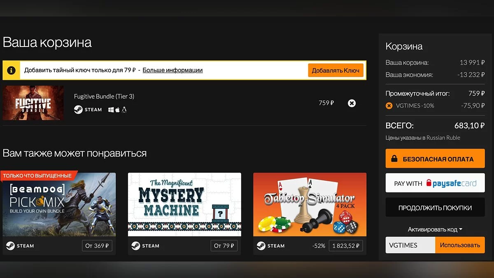Open the 'Больше информации' link
The image size is (494, 278).
(172, 70)
